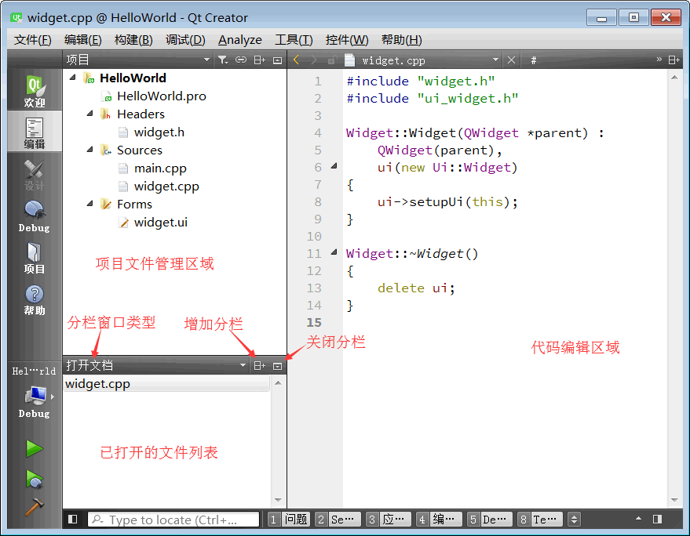
Task: Start debugging with the run-debug button
Action: [x=35, y=479]
